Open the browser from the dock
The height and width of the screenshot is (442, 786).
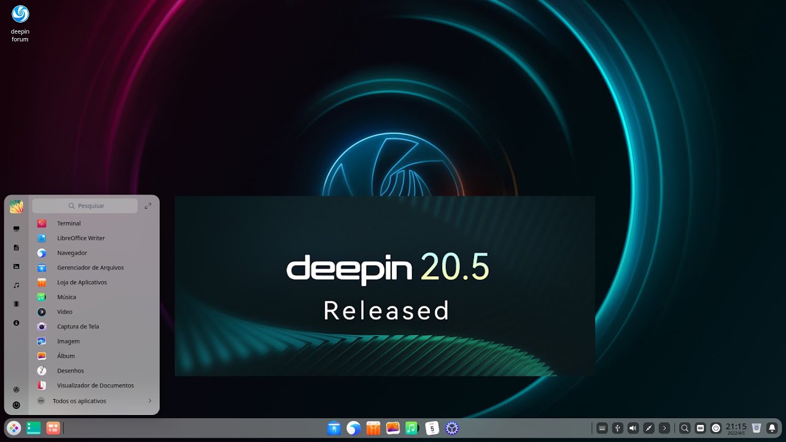353,428
